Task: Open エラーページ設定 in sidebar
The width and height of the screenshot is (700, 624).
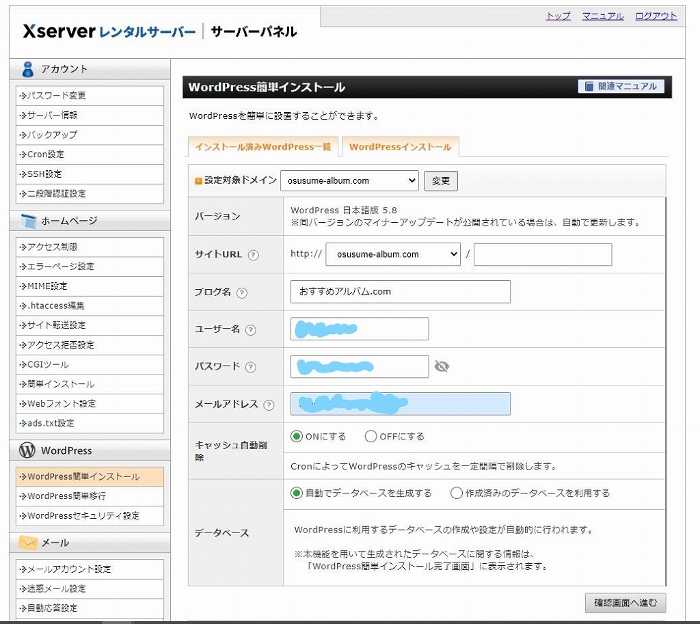Action: click(90, 267)
